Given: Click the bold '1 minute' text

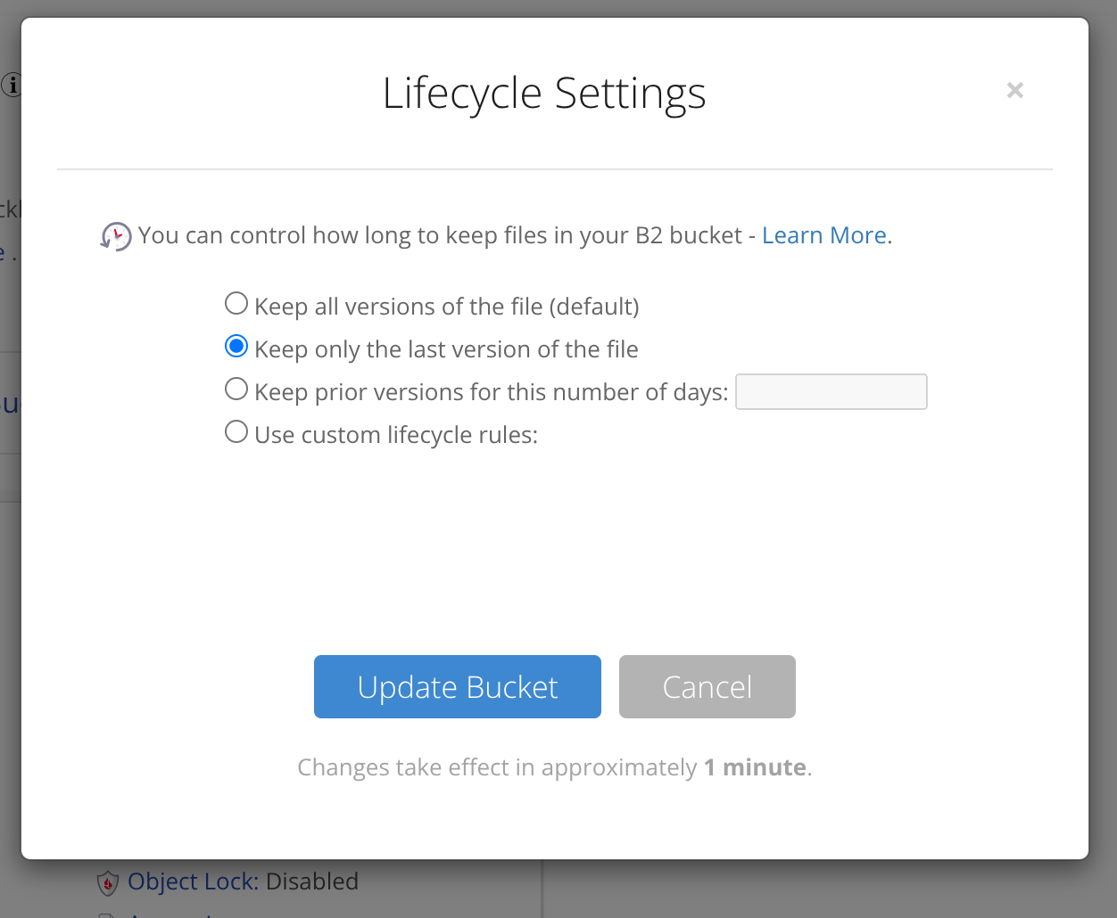Looking at the screenshot, I should point(756,767).
